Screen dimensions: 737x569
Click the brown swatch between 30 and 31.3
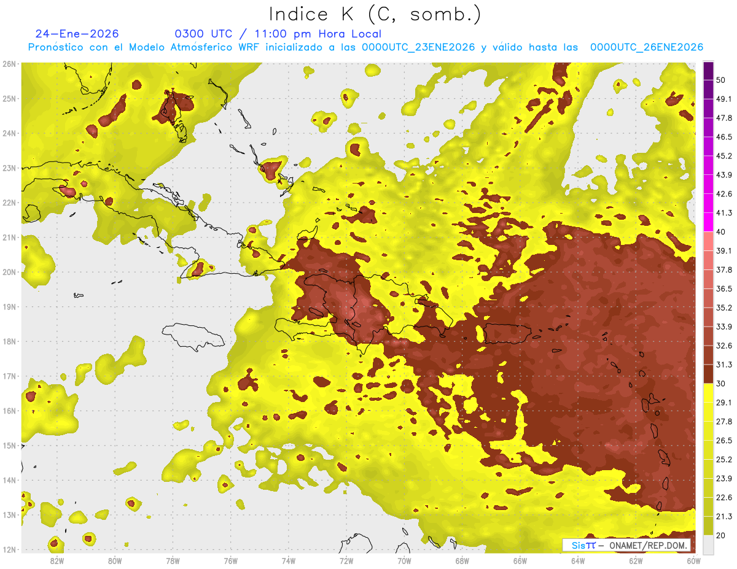click(709, 374)
